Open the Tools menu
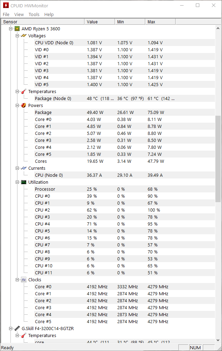 34,14
